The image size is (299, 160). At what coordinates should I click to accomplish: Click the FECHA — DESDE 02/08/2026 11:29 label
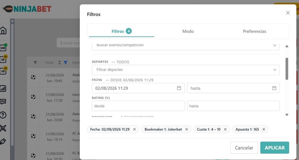click(123, 80)
